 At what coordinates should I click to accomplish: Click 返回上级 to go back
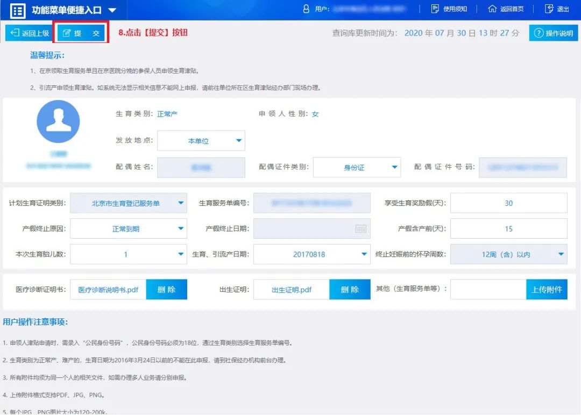(x=30, y=33)
